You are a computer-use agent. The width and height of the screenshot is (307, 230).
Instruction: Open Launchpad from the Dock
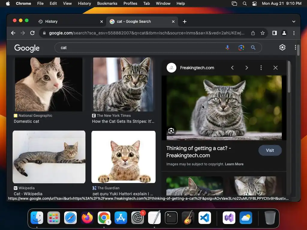click(x=54, y=218)
